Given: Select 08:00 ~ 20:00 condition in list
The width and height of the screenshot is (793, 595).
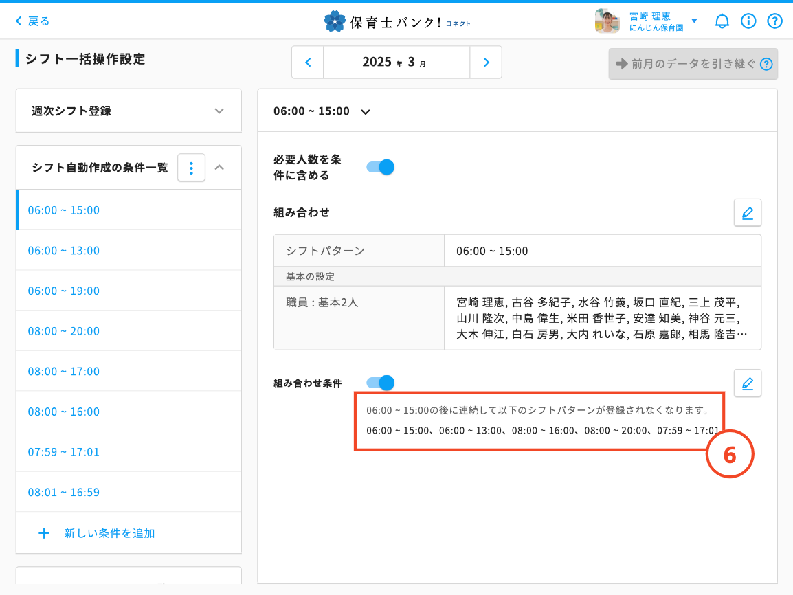Looking at the screenshot, I should tap(64, 331).
